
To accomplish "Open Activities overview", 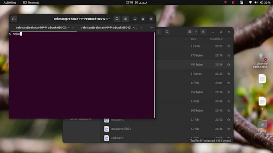I will tap(10, 2).
